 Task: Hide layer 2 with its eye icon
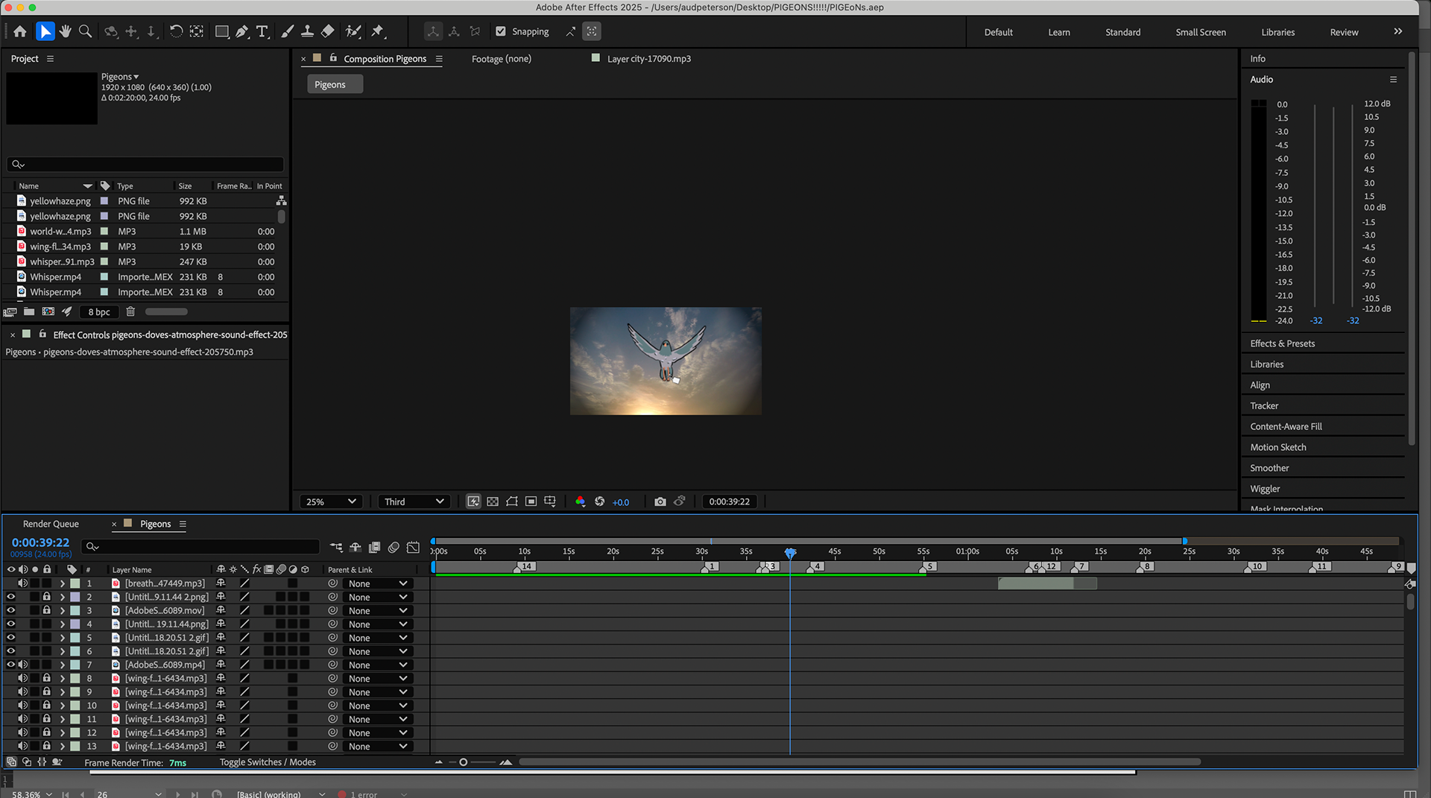[10, 597]
